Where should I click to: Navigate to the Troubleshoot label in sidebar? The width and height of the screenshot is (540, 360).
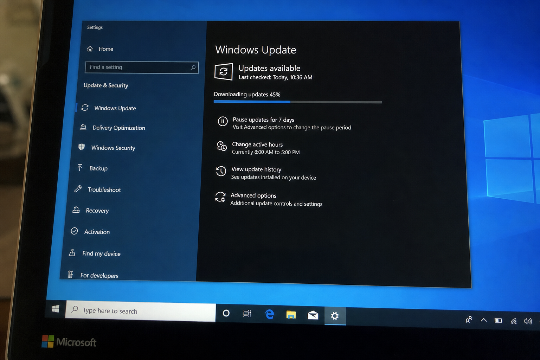click(104, 190)
